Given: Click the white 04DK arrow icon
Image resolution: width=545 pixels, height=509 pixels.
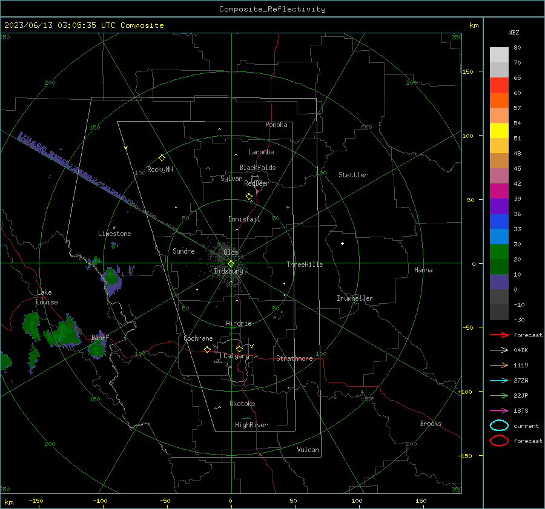Looking at the screenshot, I should click(499, 350).
